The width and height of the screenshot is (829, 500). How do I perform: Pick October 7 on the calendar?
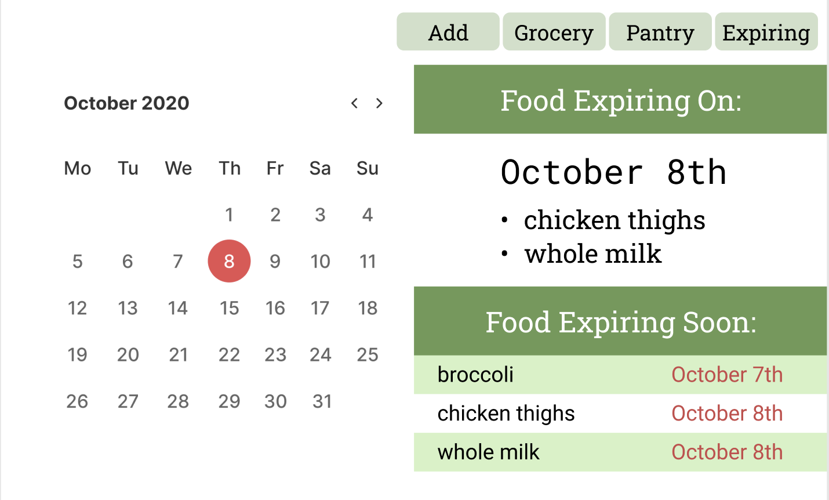click(x=178, y=261)
